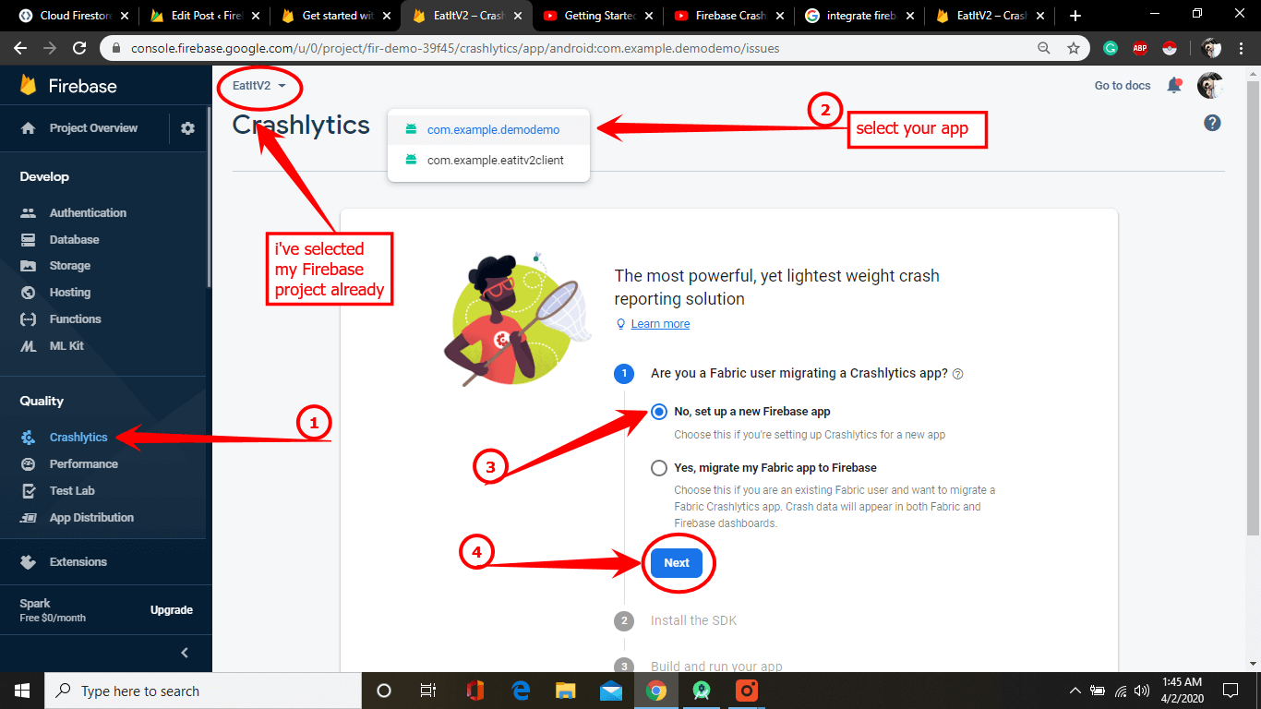Click info icon beside Fabric question

(957, 374)
